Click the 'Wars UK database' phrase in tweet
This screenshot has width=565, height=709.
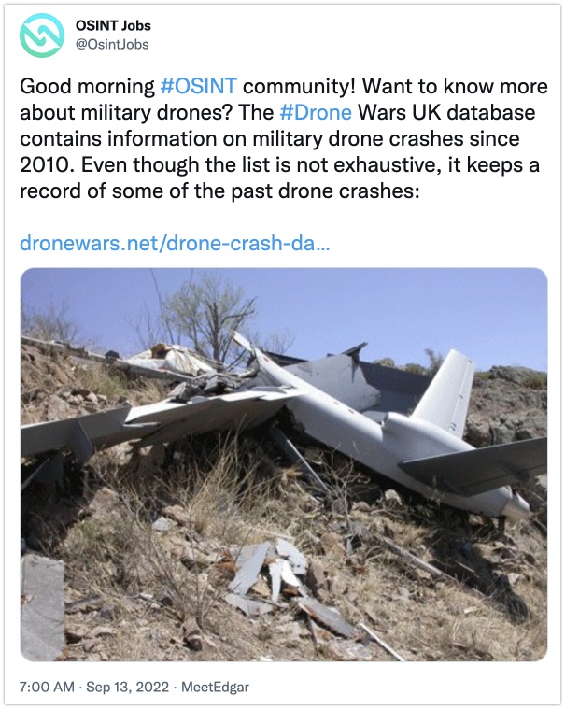click(x=446, y=112)
